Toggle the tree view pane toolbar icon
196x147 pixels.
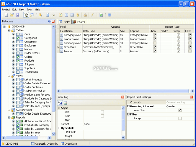coord(26,15)
